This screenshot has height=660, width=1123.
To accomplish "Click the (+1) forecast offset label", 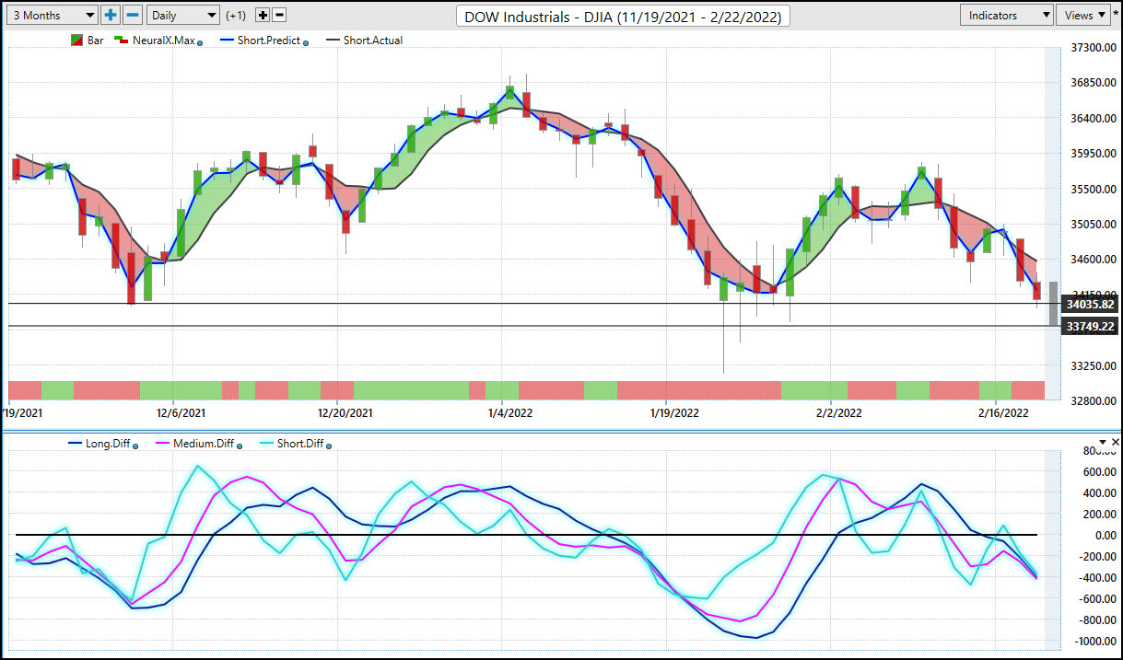I will tap(236, 16).
